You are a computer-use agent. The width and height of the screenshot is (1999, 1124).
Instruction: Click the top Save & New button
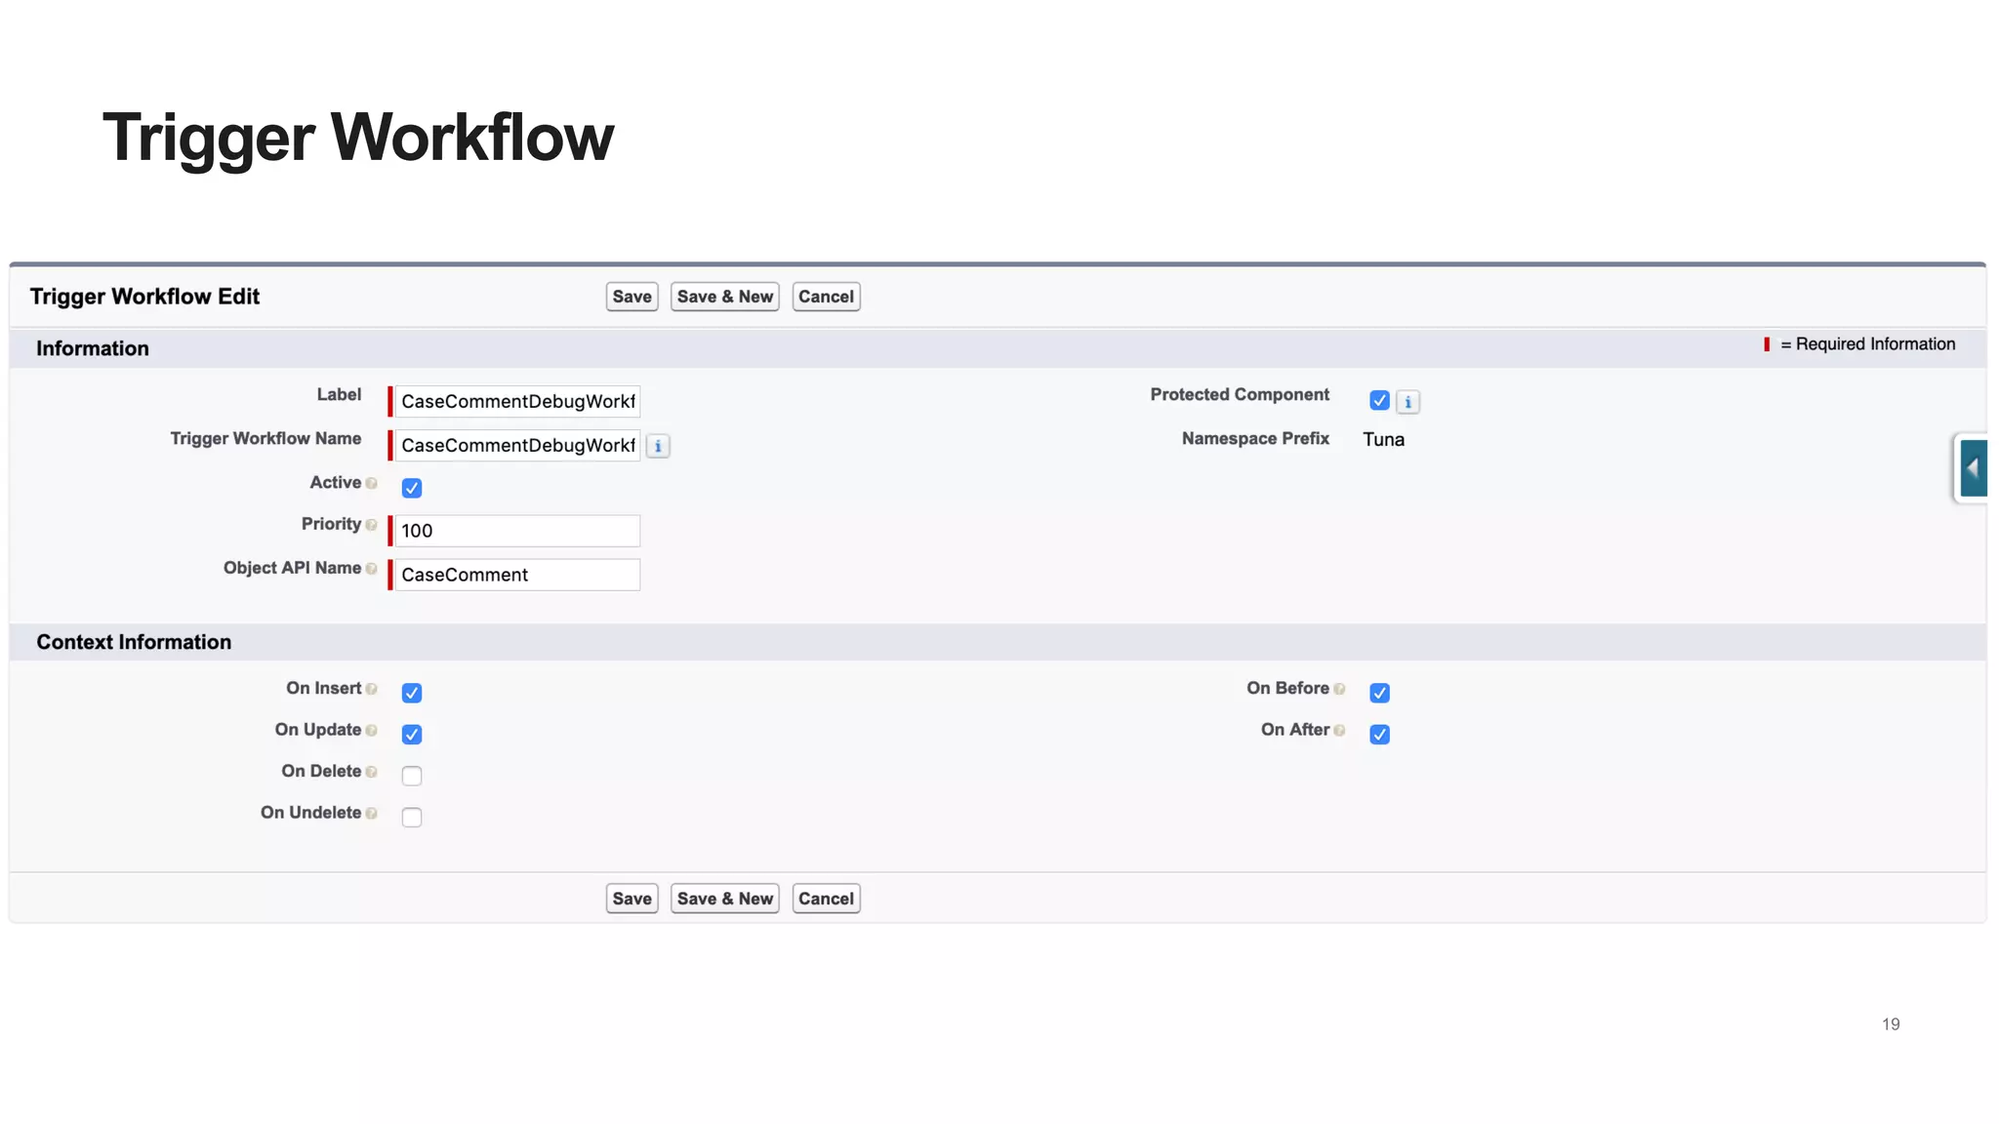(x=725, y=297)
